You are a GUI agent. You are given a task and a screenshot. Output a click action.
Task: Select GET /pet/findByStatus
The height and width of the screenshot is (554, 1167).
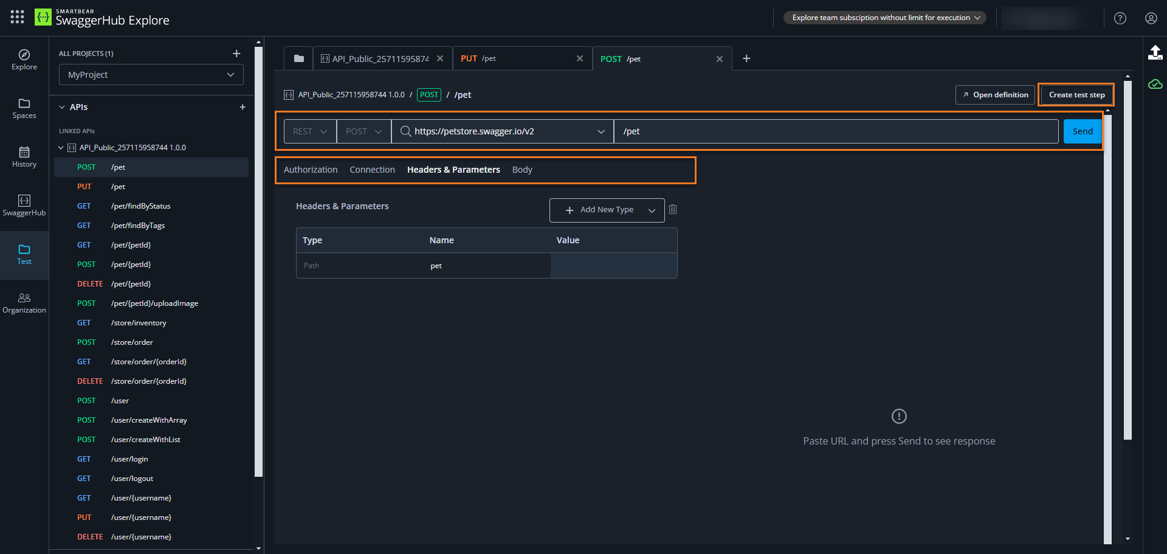pyautogui.click(x=151, y=206)
